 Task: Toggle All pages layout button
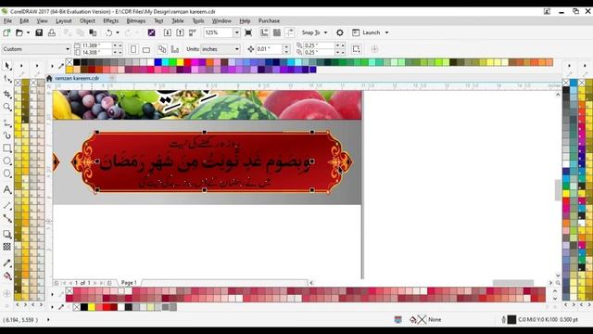pyautogui.click(x=162, y=49)
